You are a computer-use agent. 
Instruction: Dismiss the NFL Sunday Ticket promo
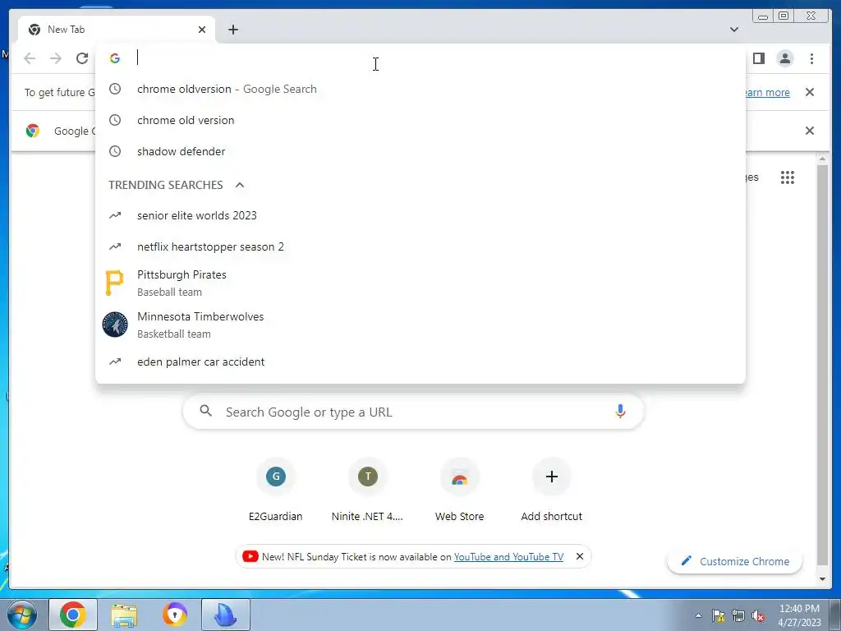[x=579, y=556]
